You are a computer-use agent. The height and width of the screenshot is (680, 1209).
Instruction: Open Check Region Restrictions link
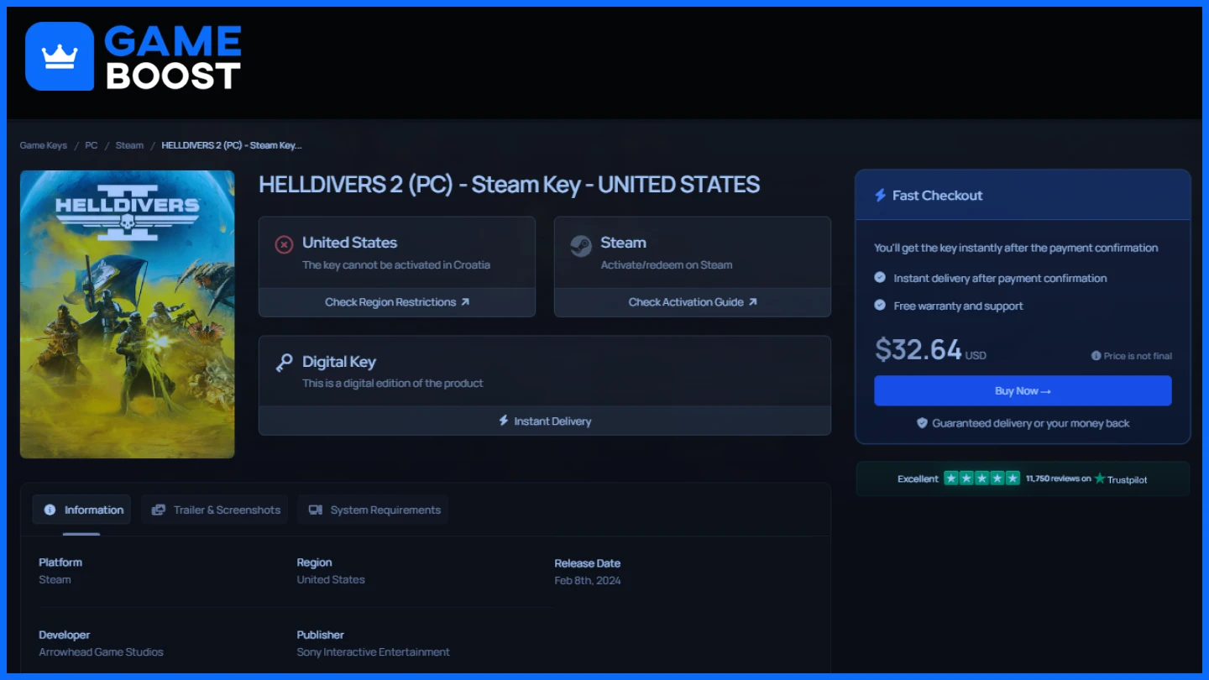[x=397, y=302]
